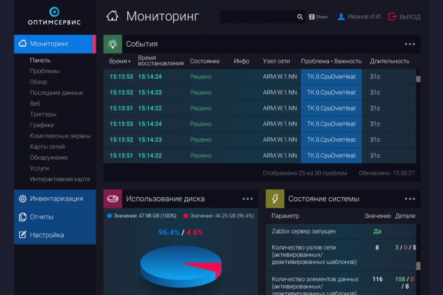Click the Share icon button
This screenshot has width=443, height=295.
(x=311, y=17)
